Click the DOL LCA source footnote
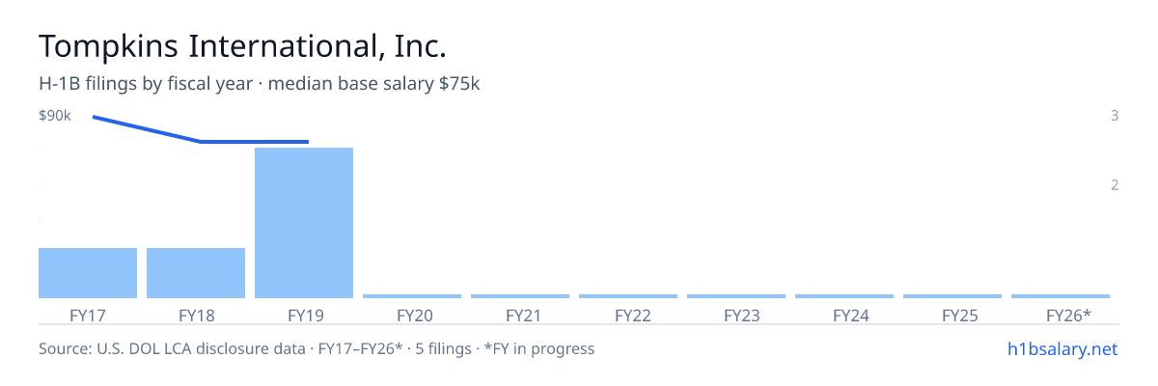 [317, 348]
